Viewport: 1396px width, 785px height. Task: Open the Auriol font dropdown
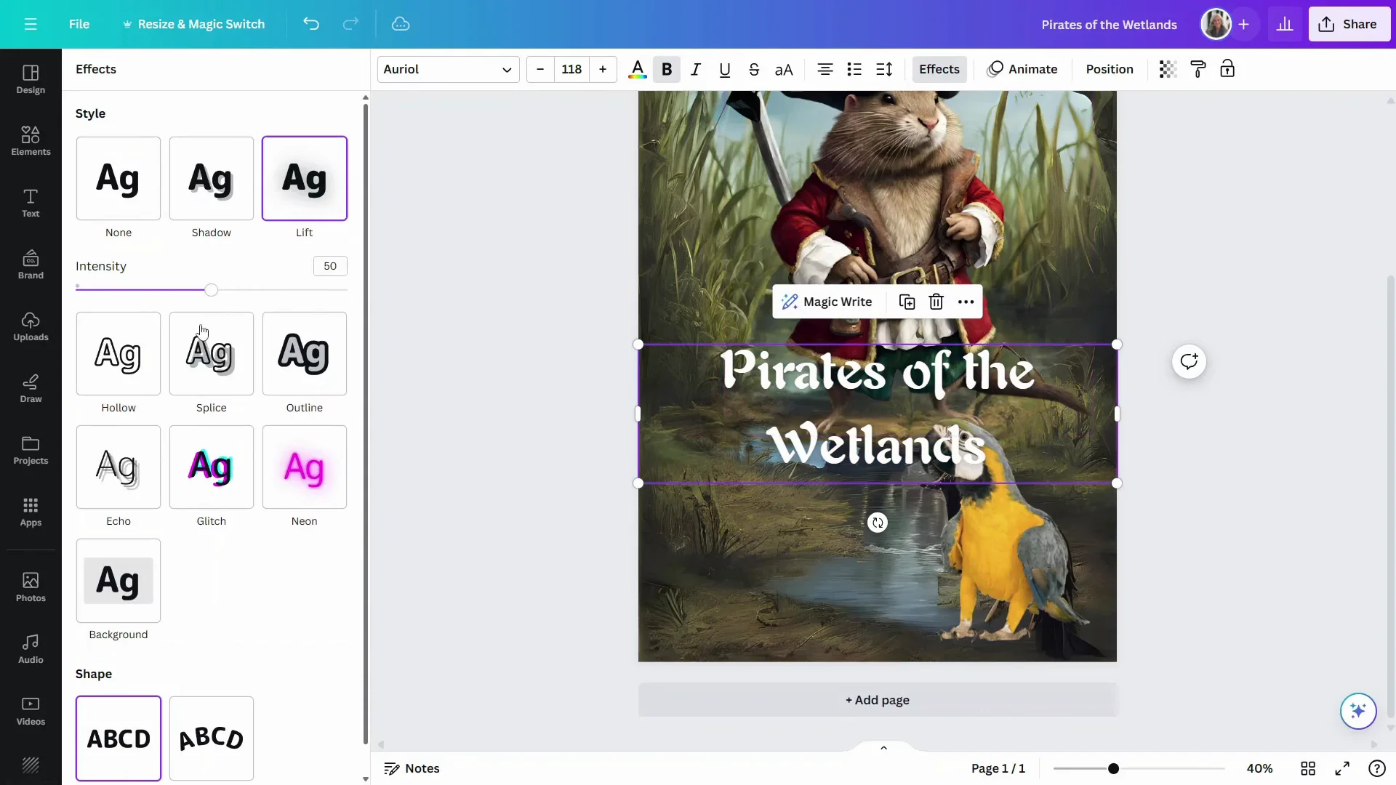click(448, 69)
